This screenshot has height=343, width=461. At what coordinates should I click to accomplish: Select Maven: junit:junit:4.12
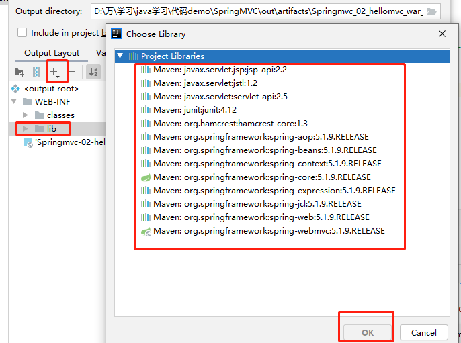[195, 110]
